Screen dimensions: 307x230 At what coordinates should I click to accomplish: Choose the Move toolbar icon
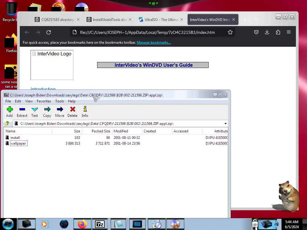60,112
